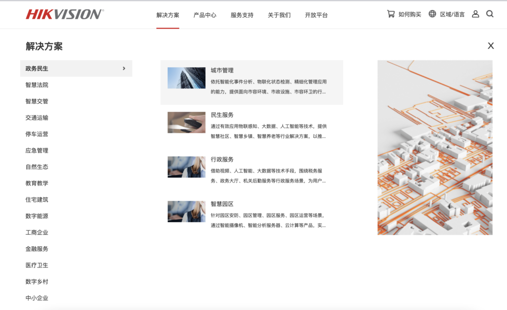Select 中小企业 category
This screenshot has height=310, width=507.
pos(37,298)
